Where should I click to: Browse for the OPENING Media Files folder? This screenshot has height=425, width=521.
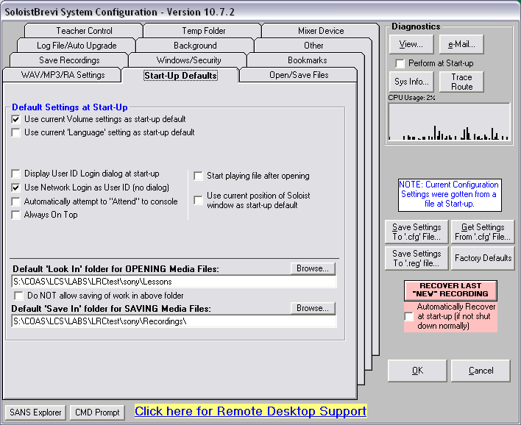tap(312, 268)
